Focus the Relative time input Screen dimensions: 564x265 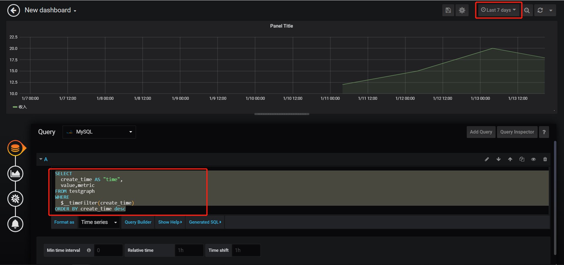pyautogui.click(x=189, y=250)
